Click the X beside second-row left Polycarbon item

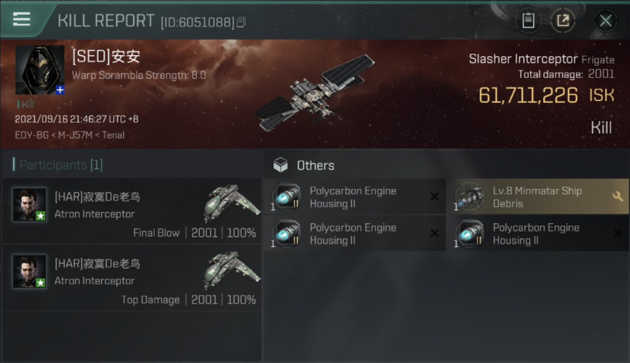click(435, 233)
